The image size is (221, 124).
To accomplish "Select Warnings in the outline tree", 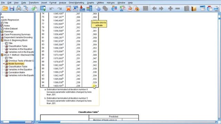I will pyautogui.click(x=8, y=32).
